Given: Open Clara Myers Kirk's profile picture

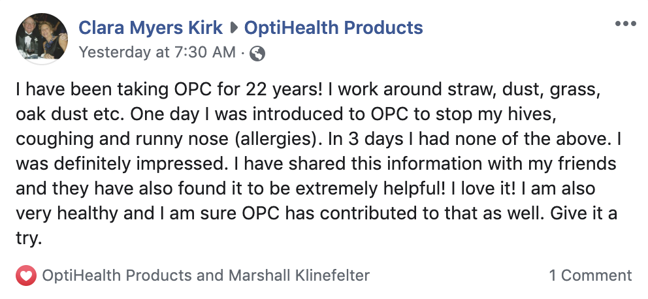Looking at the screenshot, I should tap(42, 39).
